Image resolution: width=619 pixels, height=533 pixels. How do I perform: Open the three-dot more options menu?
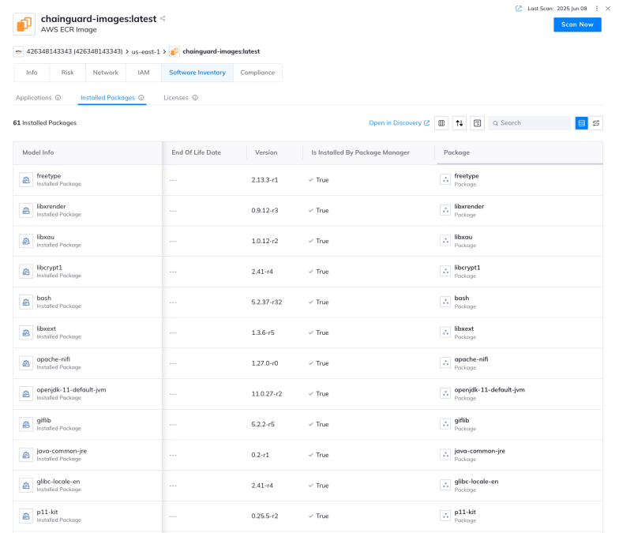click(x=597, y=8)
